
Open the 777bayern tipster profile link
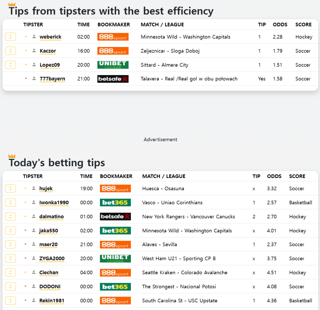coord(52,79)
